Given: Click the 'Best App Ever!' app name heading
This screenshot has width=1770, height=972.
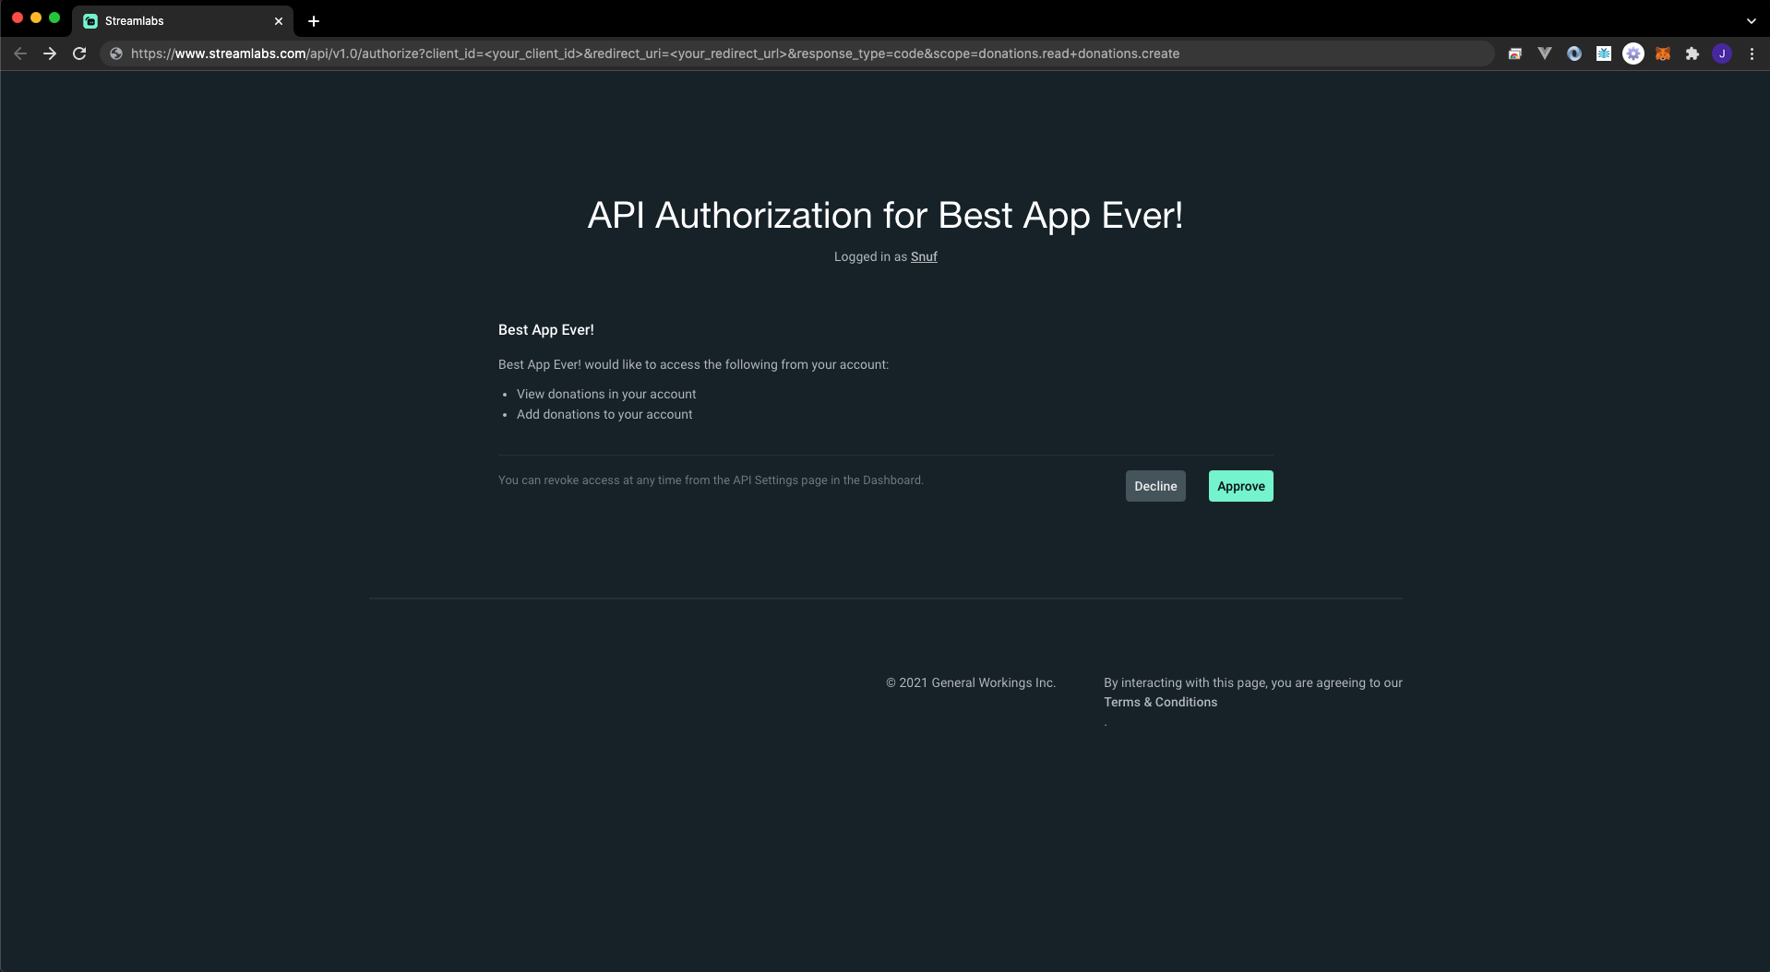Looking at the screenshot, I should click(x=546, y=329).
